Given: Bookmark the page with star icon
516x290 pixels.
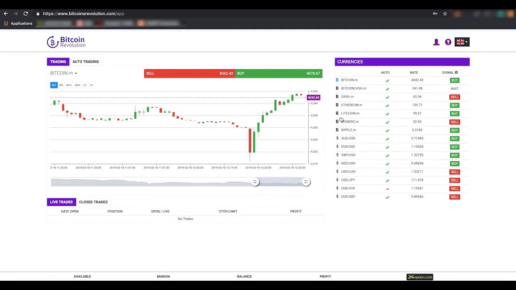Looking at the screenshot, I should pos(445,14).
